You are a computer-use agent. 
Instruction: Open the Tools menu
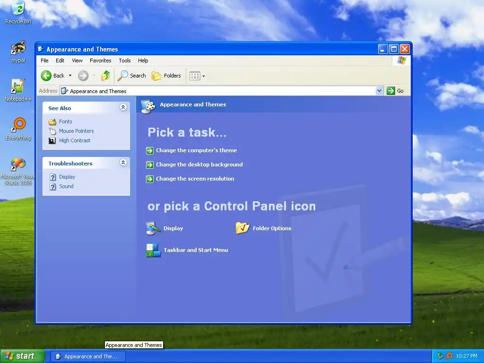pos(125,60)
